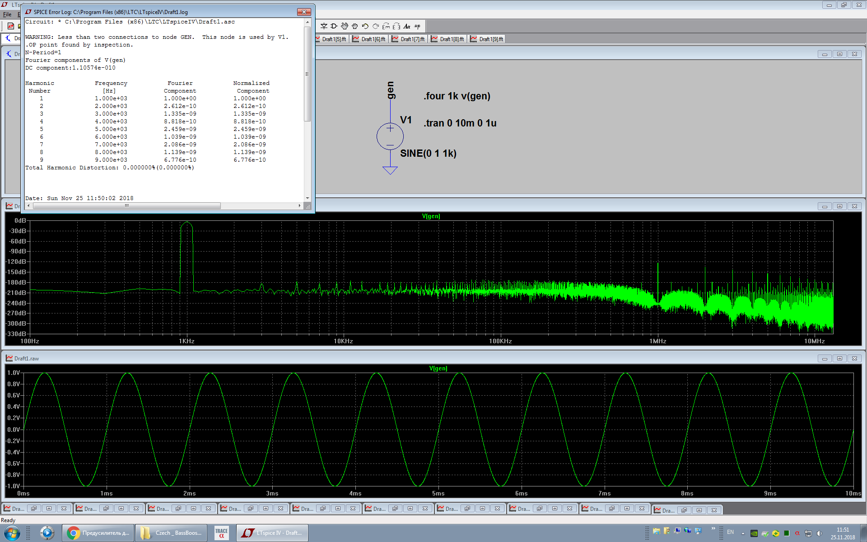
Task: Open the File menu
Action: pyautogui.click(x=7, y=14)
